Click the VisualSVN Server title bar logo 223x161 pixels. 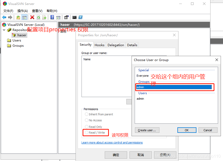pos(5,4)
